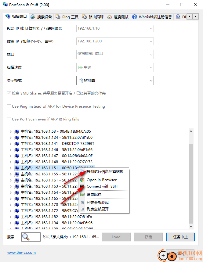Expand the 192.168.1.182 host node
The image size is (203, 262).
click(11, 217)
